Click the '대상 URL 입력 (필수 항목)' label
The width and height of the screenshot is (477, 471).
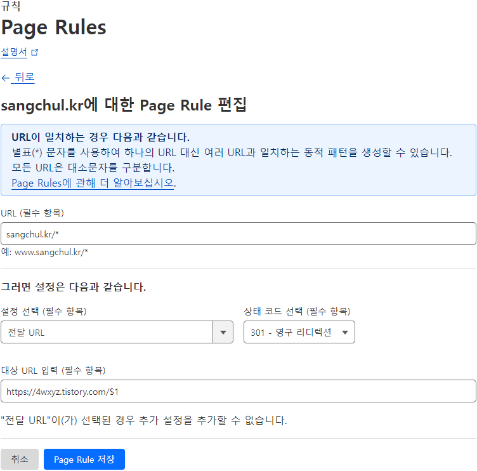[53, 370]
